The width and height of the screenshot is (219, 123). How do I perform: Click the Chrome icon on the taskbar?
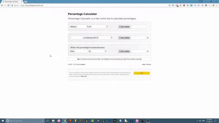pyautogui.click(x=64, y=121)
